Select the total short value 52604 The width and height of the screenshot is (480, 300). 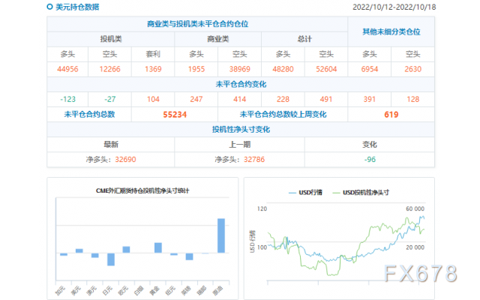(326, 69)
